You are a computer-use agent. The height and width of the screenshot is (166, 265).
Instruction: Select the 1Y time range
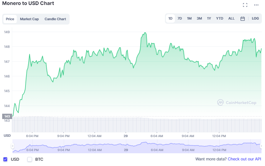(x=209, y=18)
